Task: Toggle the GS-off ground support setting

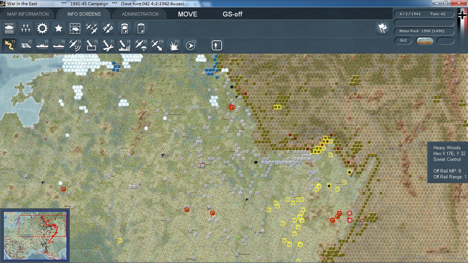Action: 233,14
